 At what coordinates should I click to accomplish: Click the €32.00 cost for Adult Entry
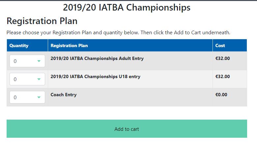(222, 59)
